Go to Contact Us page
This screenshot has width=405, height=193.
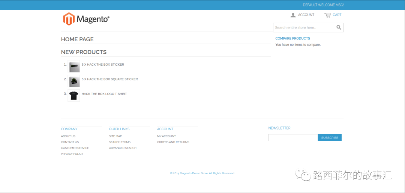point(70,142)
